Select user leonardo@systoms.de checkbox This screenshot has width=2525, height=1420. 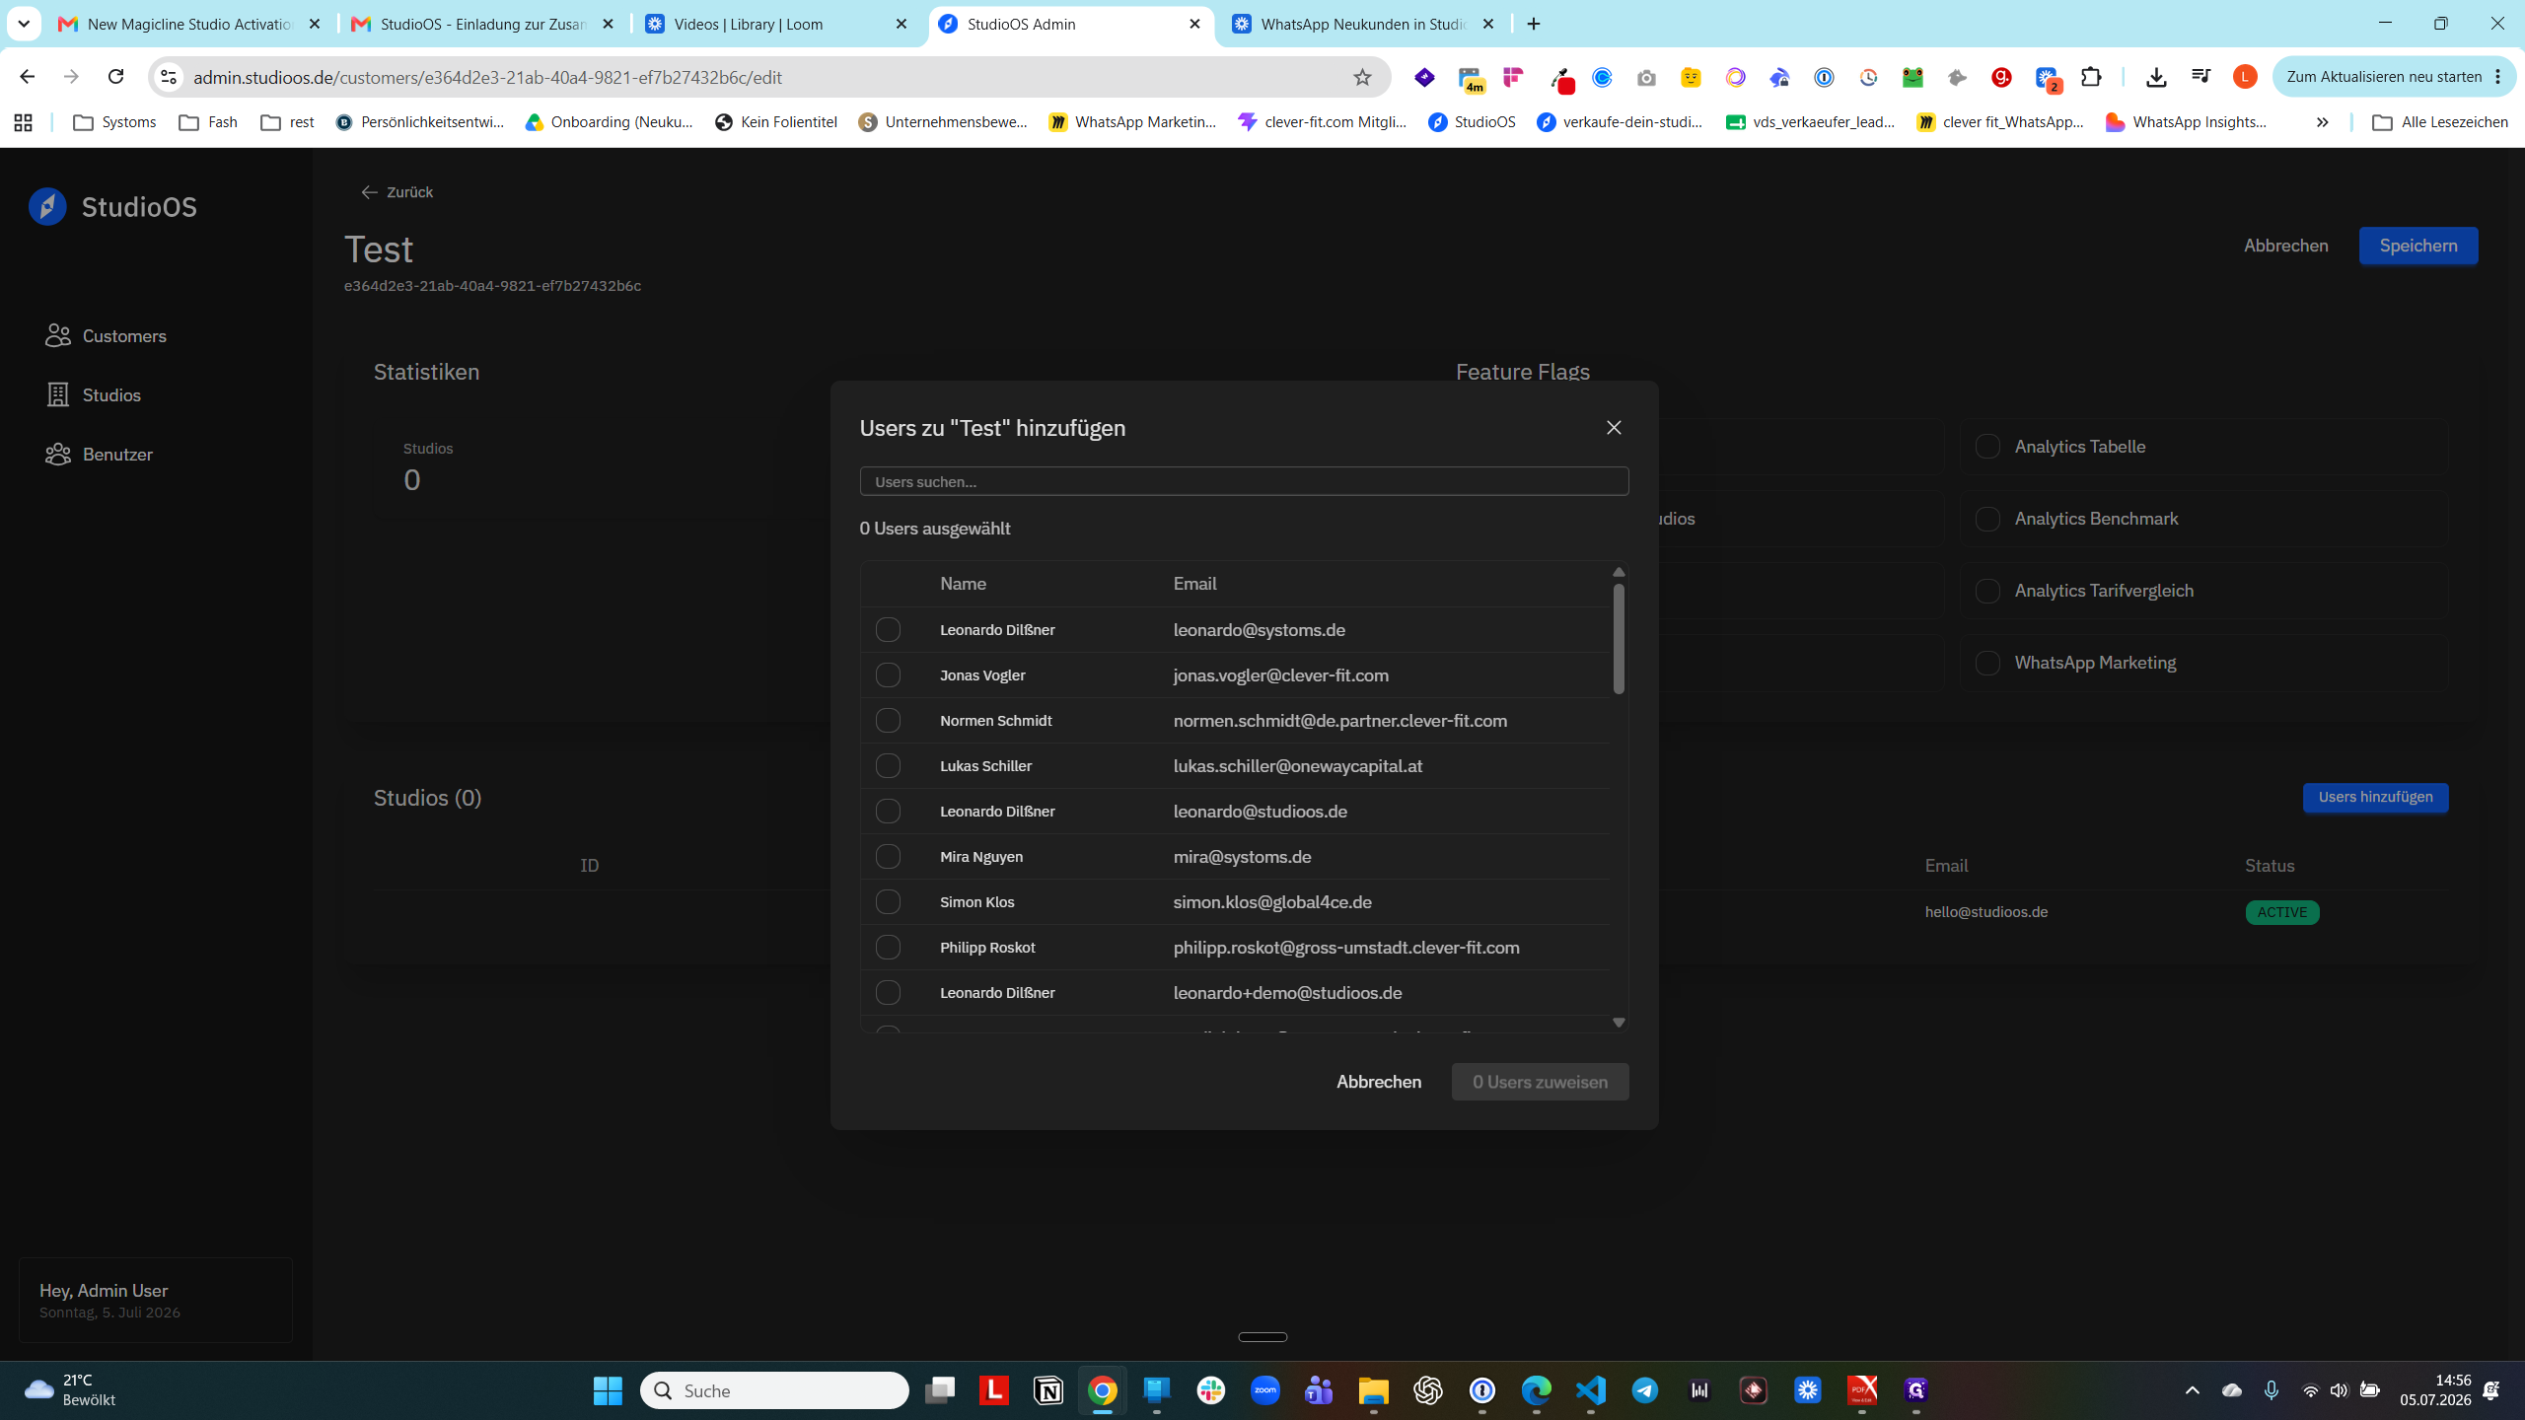click(888, 629)
